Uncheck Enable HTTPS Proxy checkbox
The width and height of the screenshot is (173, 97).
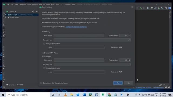click(x=43, y=53)
